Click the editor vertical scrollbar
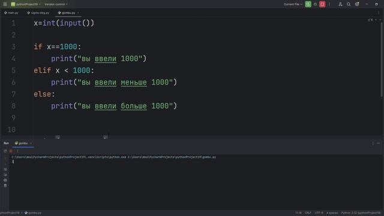 (x=382, y=59)
